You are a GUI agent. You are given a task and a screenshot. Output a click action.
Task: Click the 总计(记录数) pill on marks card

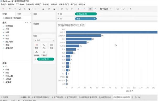pyautogui.click(x=46, y=59)
